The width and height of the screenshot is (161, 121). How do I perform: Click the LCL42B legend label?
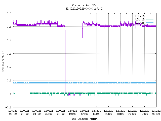140,23
